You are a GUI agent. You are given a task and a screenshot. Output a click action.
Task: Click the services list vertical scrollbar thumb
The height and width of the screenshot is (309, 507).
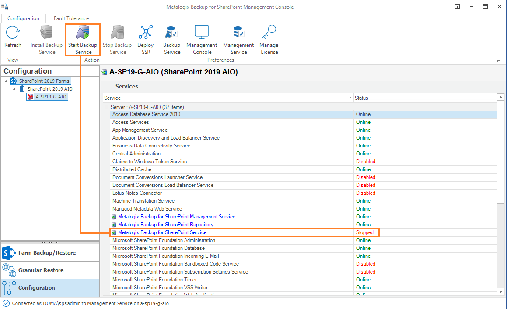pos(500,152)
